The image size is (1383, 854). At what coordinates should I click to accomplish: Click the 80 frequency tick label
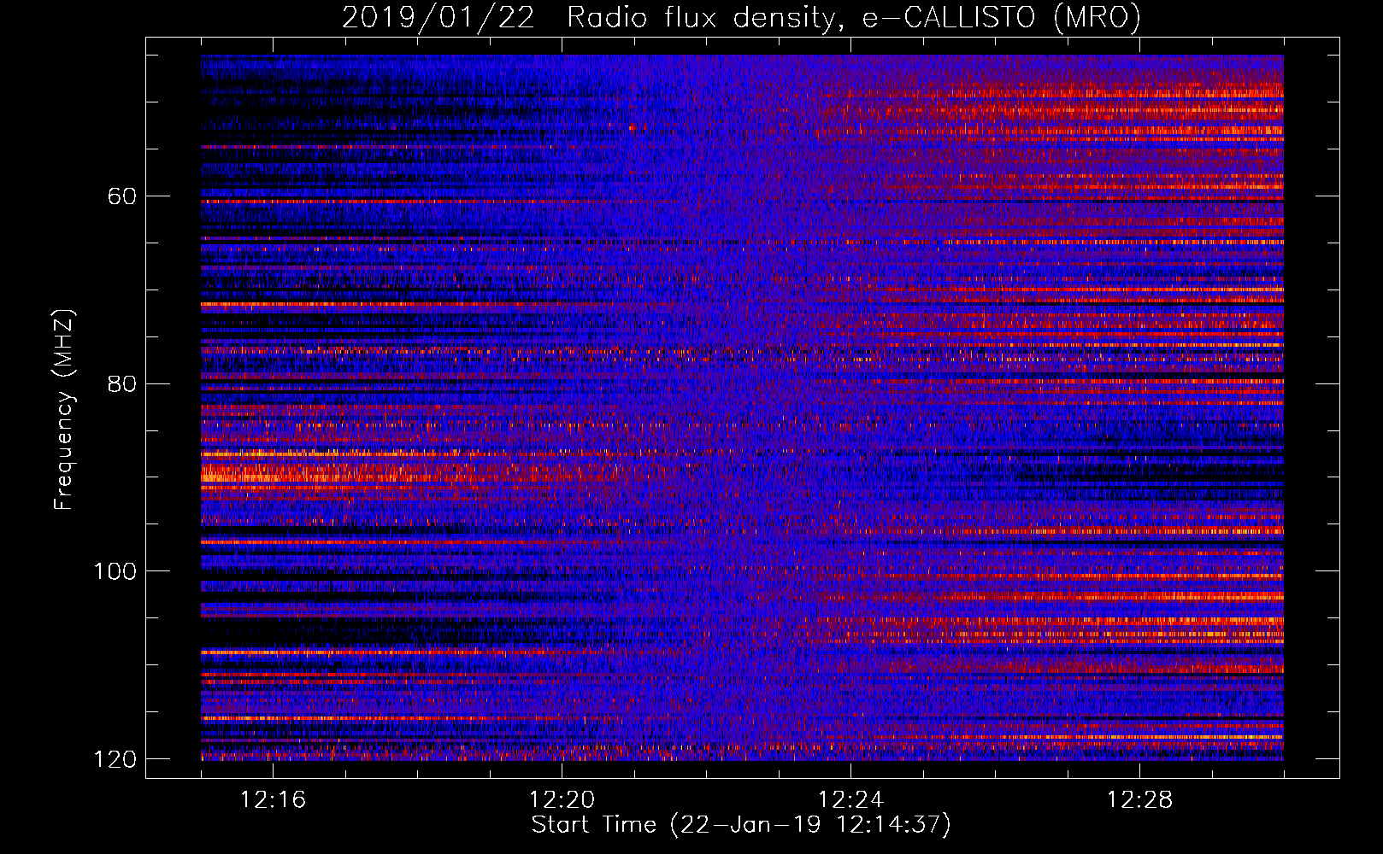[x=122, y=383]
